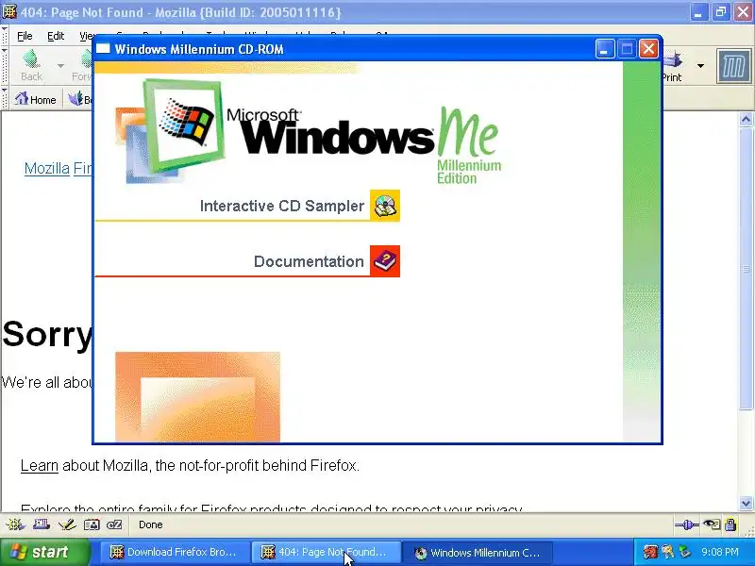Viewport: 755px width, 566px height.
Task: Click the Mozilla throbber M logo
Action: (x=733, y=66)
